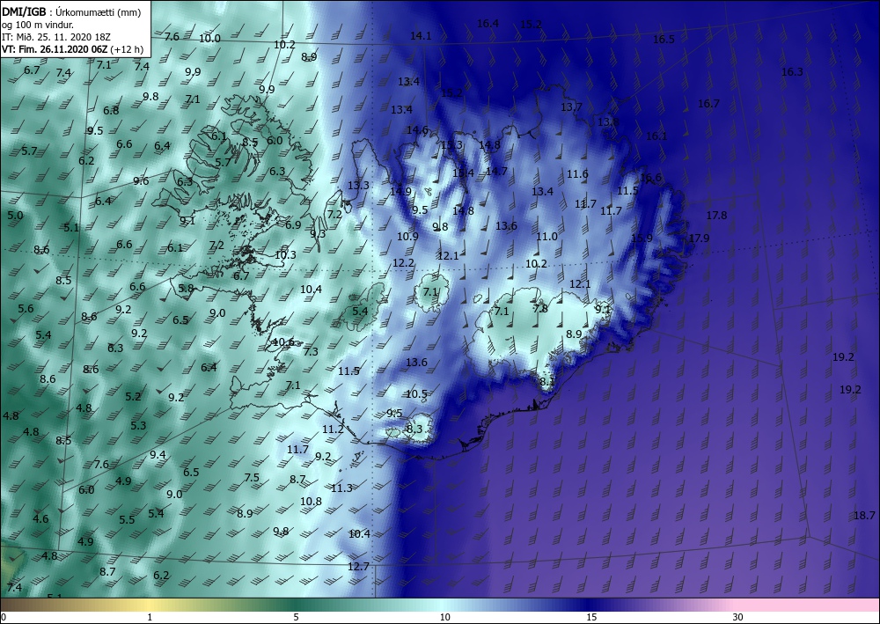Pick the 7.5 value in the southwest
880x624 pixels.
[x=252, y=478]
